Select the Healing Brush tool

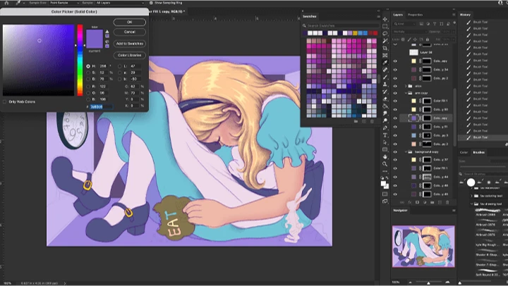(x=385, y=70)
